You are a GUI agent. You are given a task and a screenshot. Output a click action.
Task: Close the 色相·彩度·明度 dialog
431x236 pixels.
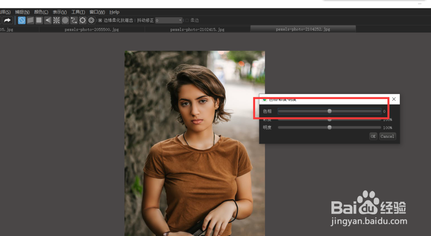pyautogui.click(x=394, y=99)
